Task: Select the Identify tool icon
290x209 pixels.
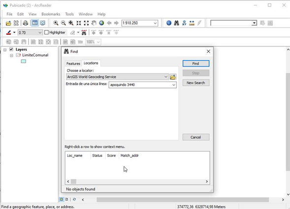Action: coord(169,23)
